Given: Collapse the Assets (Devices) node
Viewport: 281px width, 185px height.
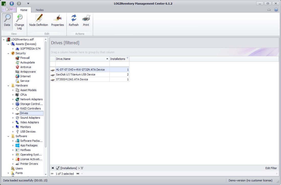Looking at the screenshot, I should point(8,44).
